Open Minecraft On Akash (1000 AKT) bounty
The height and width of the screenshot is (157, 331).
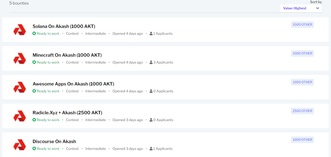(67, 55)
